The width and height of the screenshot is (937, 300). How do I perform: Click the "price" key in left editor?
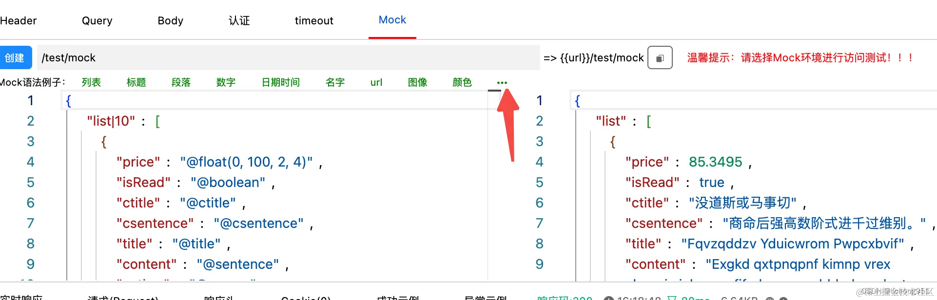click(138, 162)
